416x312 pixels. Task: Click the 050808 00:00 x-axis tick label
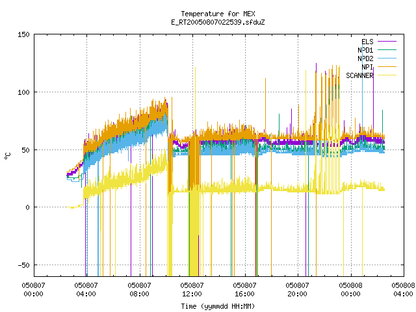click(350, 290)
